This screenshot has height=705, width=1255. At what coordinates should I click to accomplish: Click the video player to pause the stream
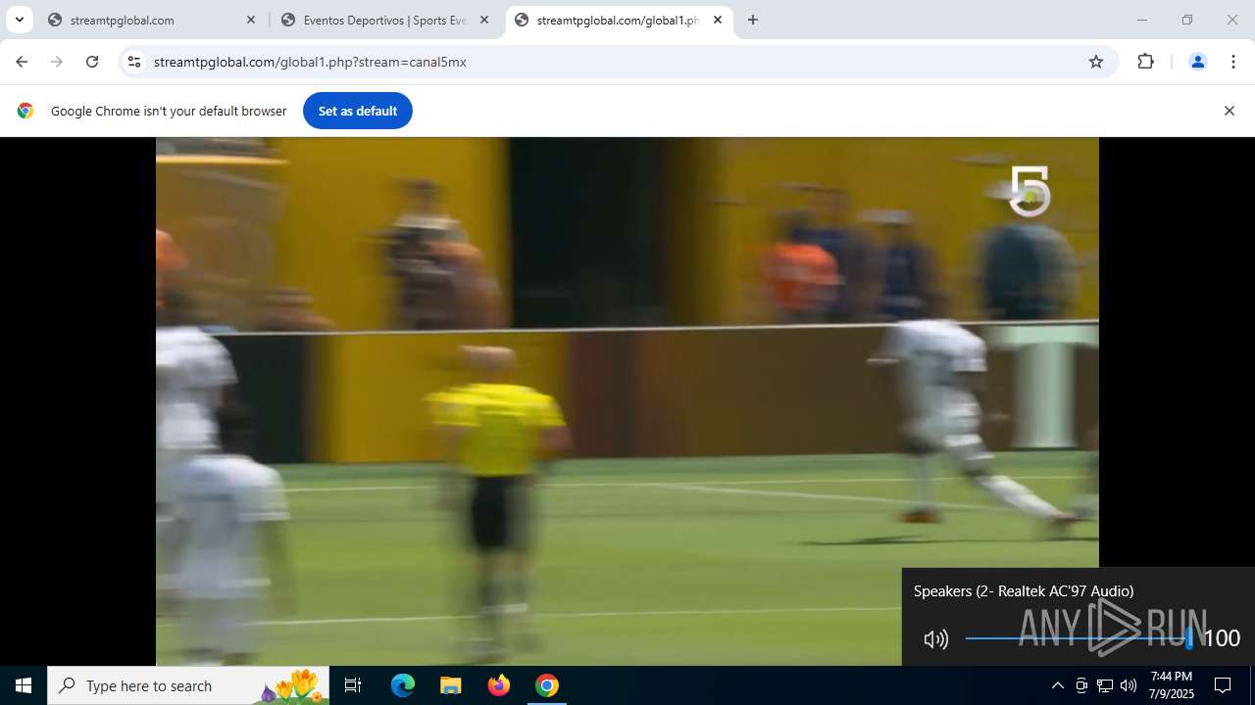tap(627, 401)
